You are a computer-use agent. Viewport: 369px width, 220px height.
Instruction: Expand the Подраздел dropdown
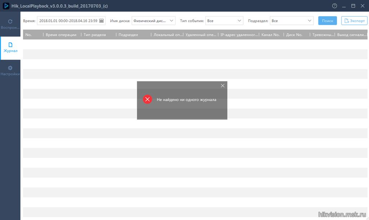click(x=292, y=20)
